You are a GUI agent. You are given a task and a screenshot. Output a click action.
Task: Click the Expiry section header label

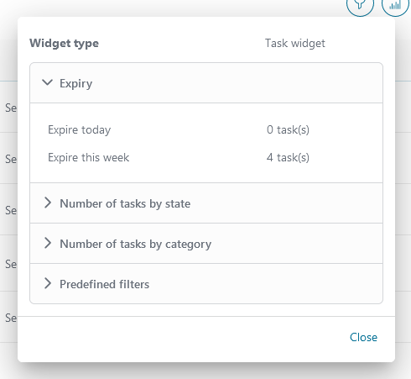click(x=75, y=83)
